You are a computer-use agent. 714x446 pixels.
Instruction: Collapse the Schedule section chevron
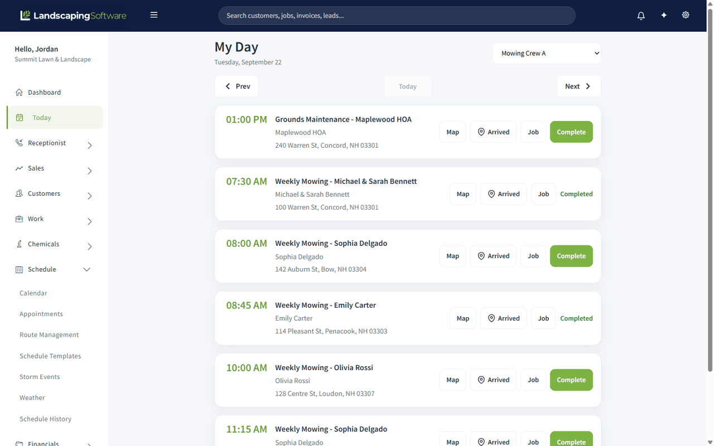tap(87, 270)
